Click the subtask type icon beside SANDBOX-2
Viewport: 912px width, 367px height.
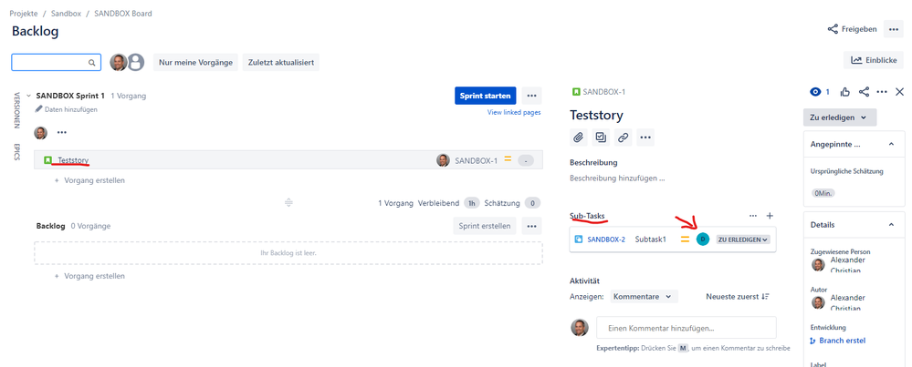(578, 239)
